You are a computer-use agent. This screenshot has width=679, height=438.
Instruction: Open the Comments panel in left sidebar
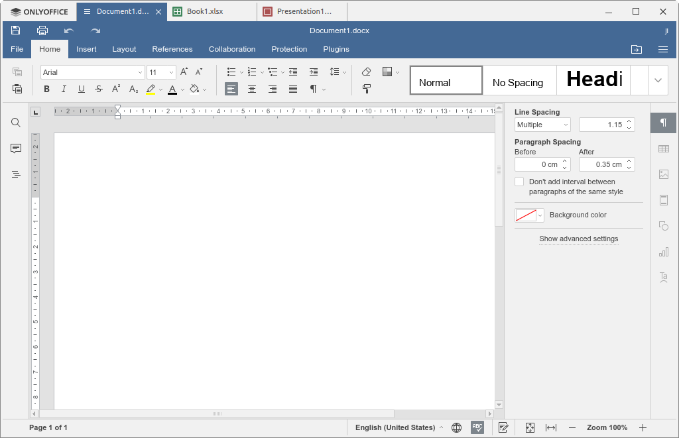tap(16, 148)
